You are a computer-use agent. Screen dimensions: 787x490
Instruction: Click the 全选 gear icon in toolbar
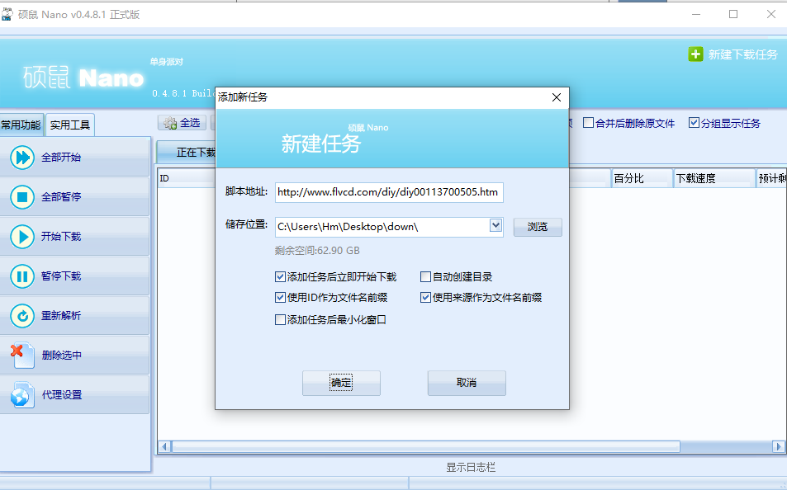[170, 123]
